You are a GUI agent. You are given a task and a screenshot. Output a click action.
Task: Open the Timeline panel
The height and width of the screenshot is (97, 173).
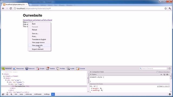(x=51, y=68)
